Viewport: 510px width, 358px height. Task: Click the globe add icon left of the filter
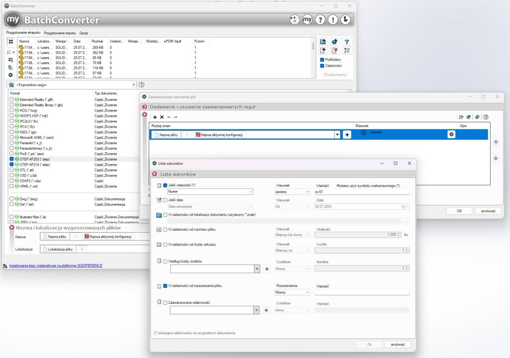pyautogui.click(x=334, y=42)
